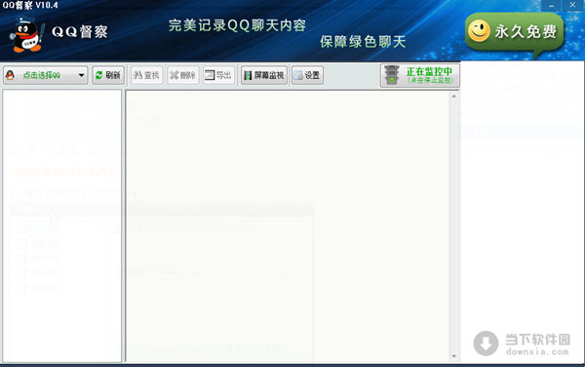Click the 保障绿色聊天 banner text
The width and height of the screenshot is (585, 367).
363,42
